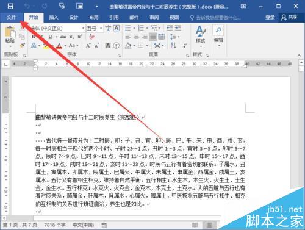Click the Redo icon in the quick access toolbar

tap(45, 6)
